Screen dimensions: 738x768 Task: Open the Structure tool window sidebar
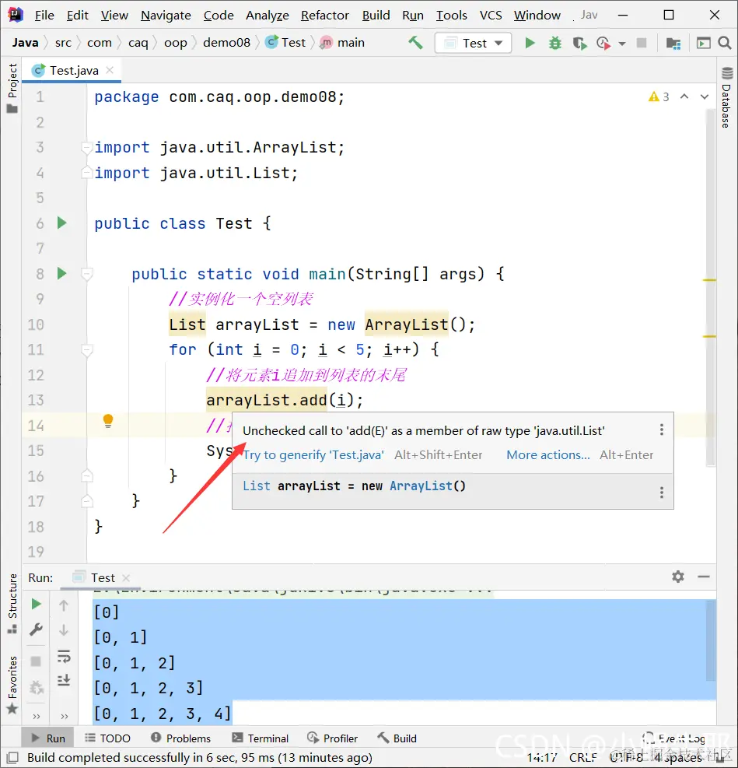pos(12,602)
